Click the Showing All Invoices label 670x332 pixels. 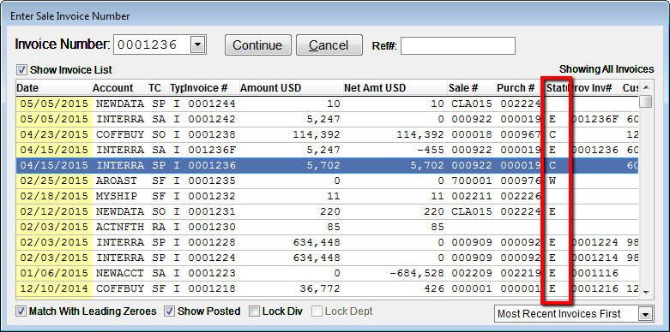607,69
